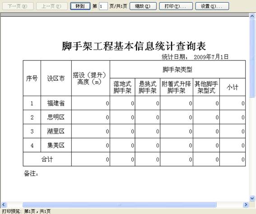Click the 上一页 previous page button

(52, 6)
